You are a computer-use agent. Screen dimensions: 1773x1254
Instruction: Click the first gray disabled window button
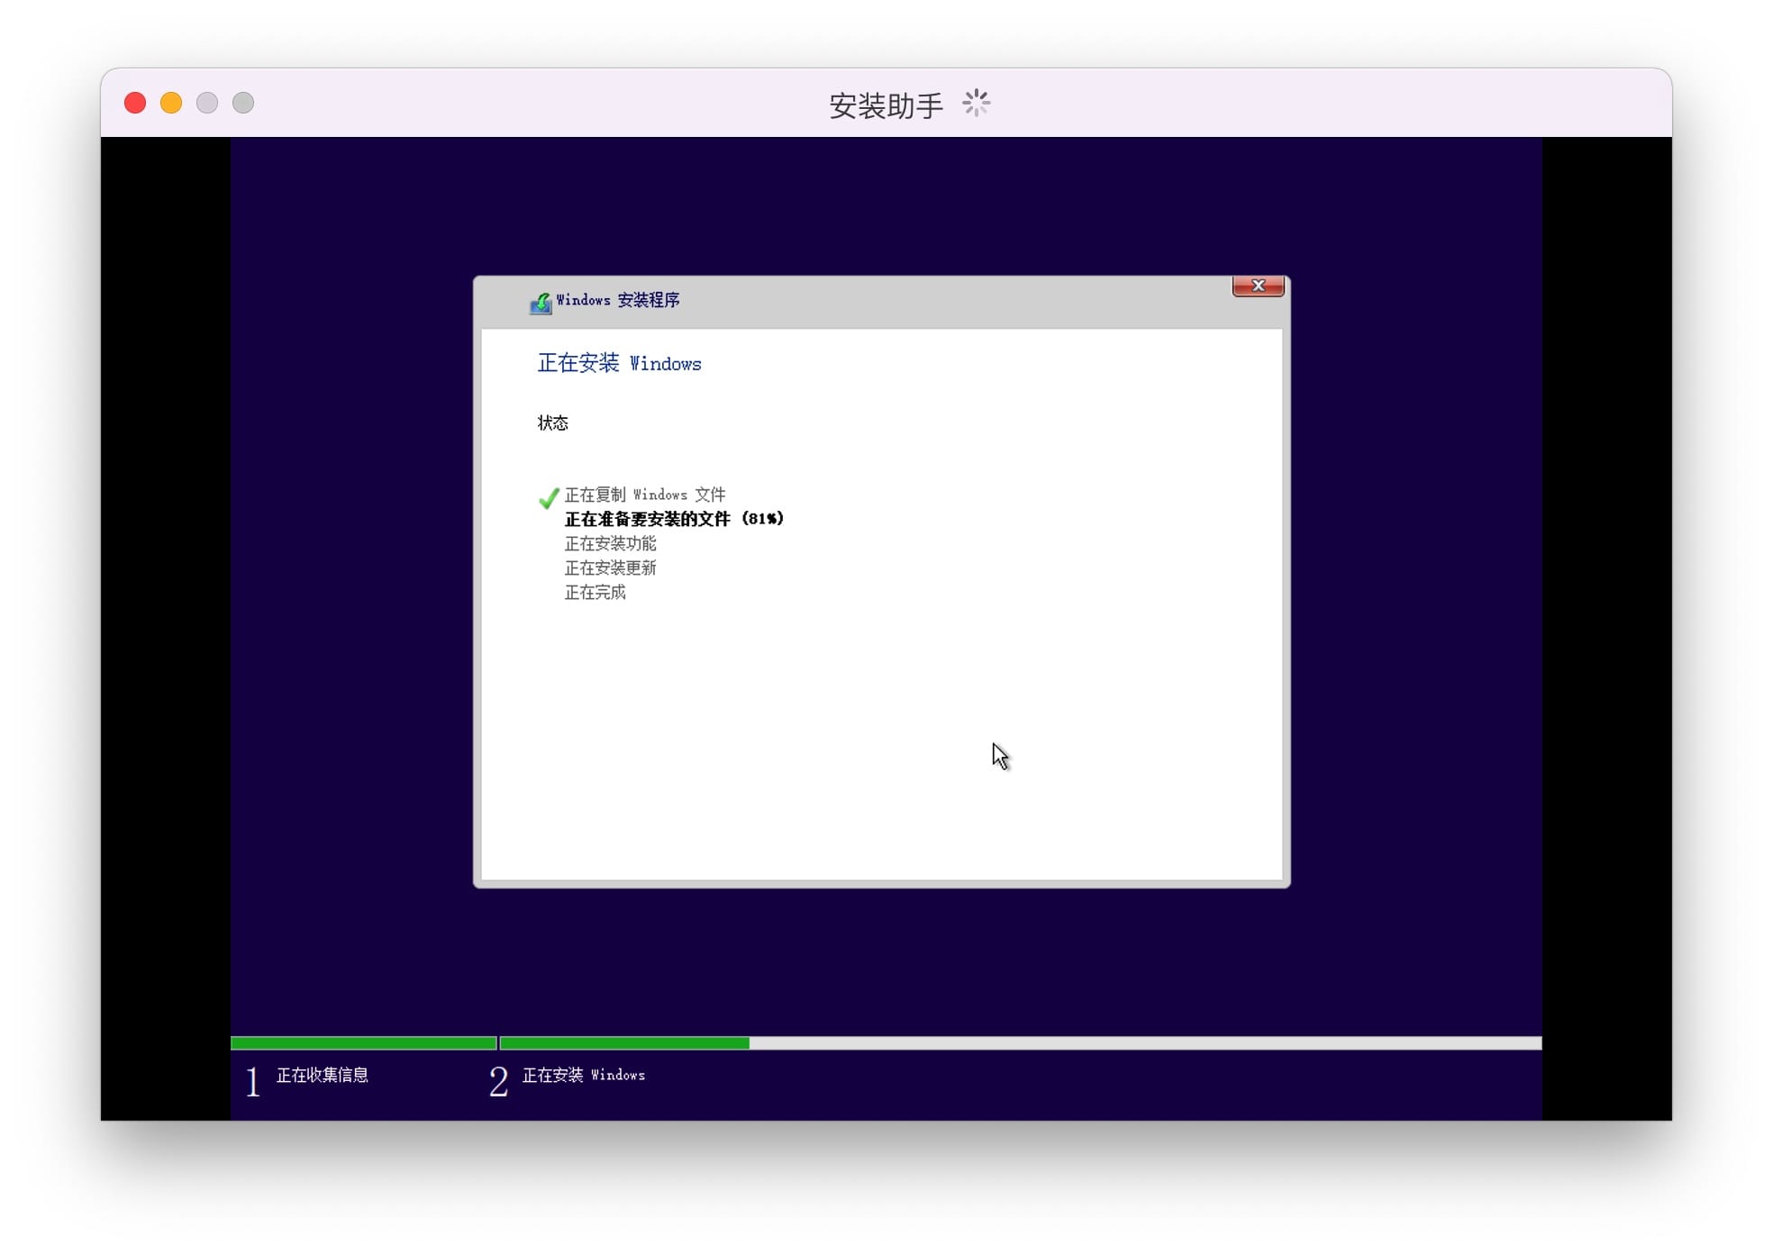point(207,104)
